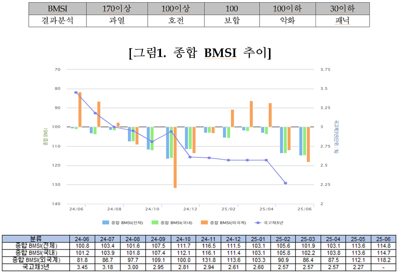
Task: Click the 결과분석 row label
Action: click(58, 21)
